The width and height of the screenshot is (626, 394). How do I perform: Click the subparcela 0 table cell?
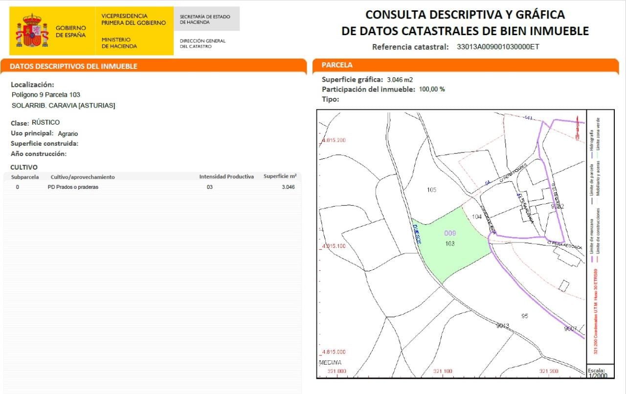[x=18, y=187]
